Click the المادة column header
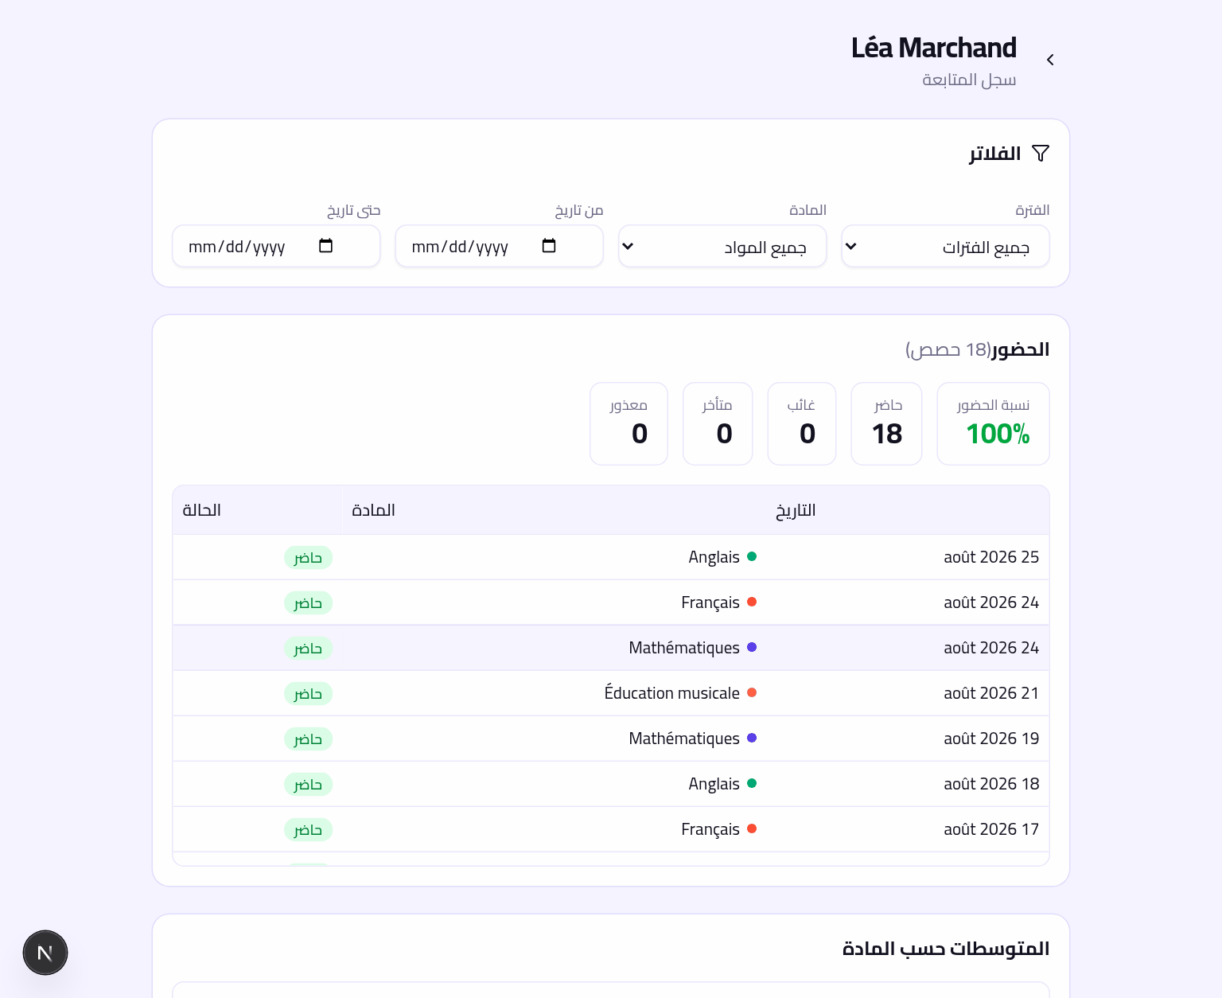The image size is (1222, 998). tap(373, 510)
